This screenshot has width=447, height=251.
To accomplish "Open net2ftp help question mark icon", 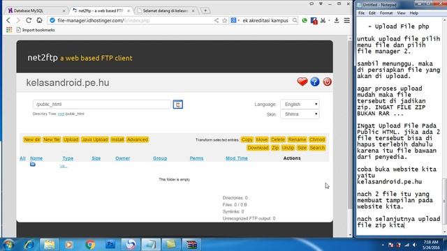I will pyautogui.click(x=315, y=82).
